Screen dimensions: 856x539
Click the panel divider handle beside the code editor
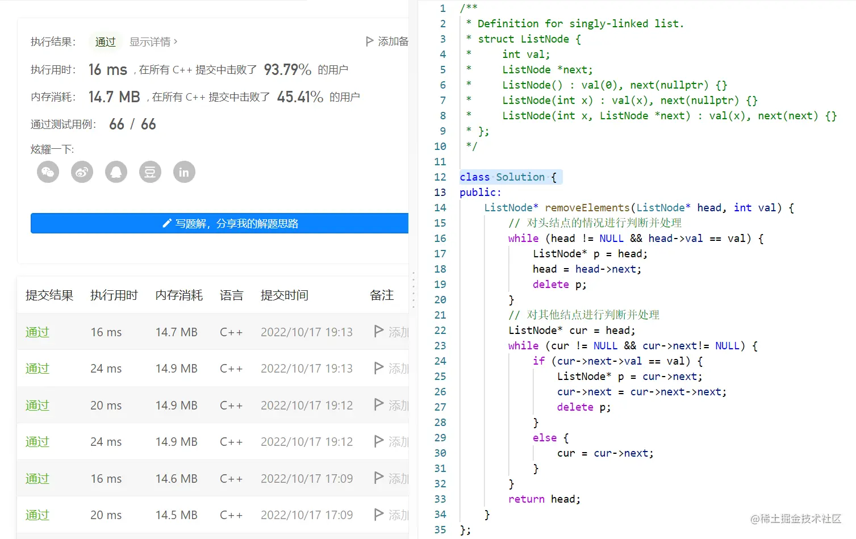[x=414, y=290]
